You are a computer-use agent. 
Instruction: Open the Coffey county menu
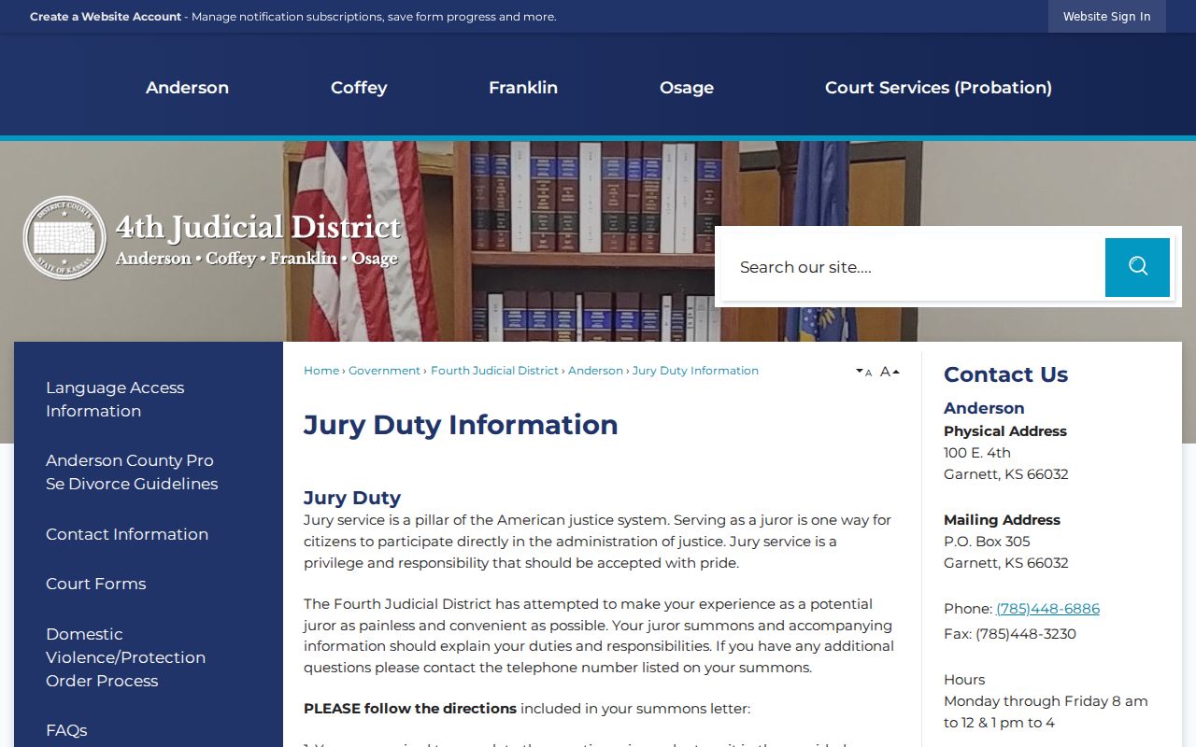359,87
